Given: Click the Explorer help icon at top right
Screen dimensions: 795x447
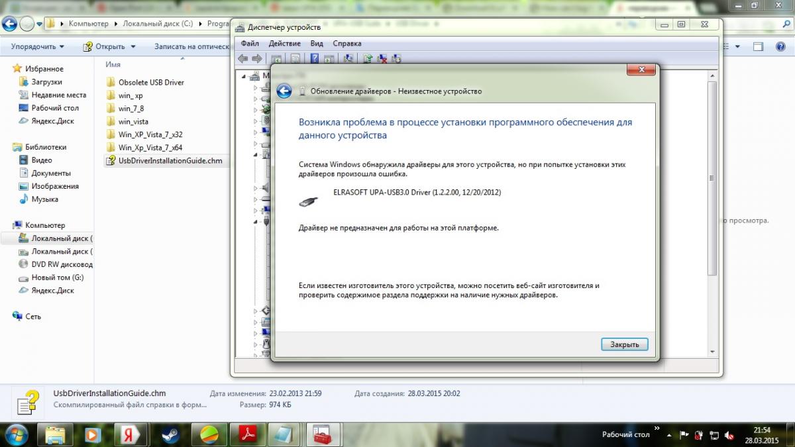Looking at the screenshot, I should tap(779, 46).
